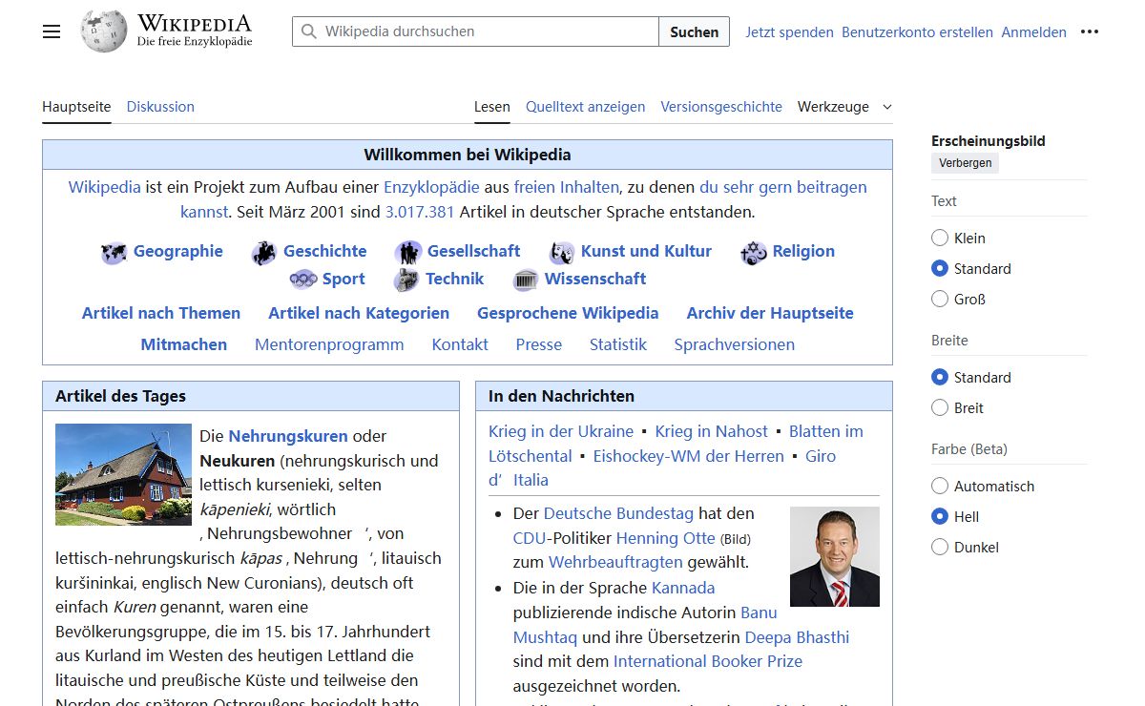Click the Wissenschaft building icon
This screenshot has width=1145, height=706.
[526, 280]
